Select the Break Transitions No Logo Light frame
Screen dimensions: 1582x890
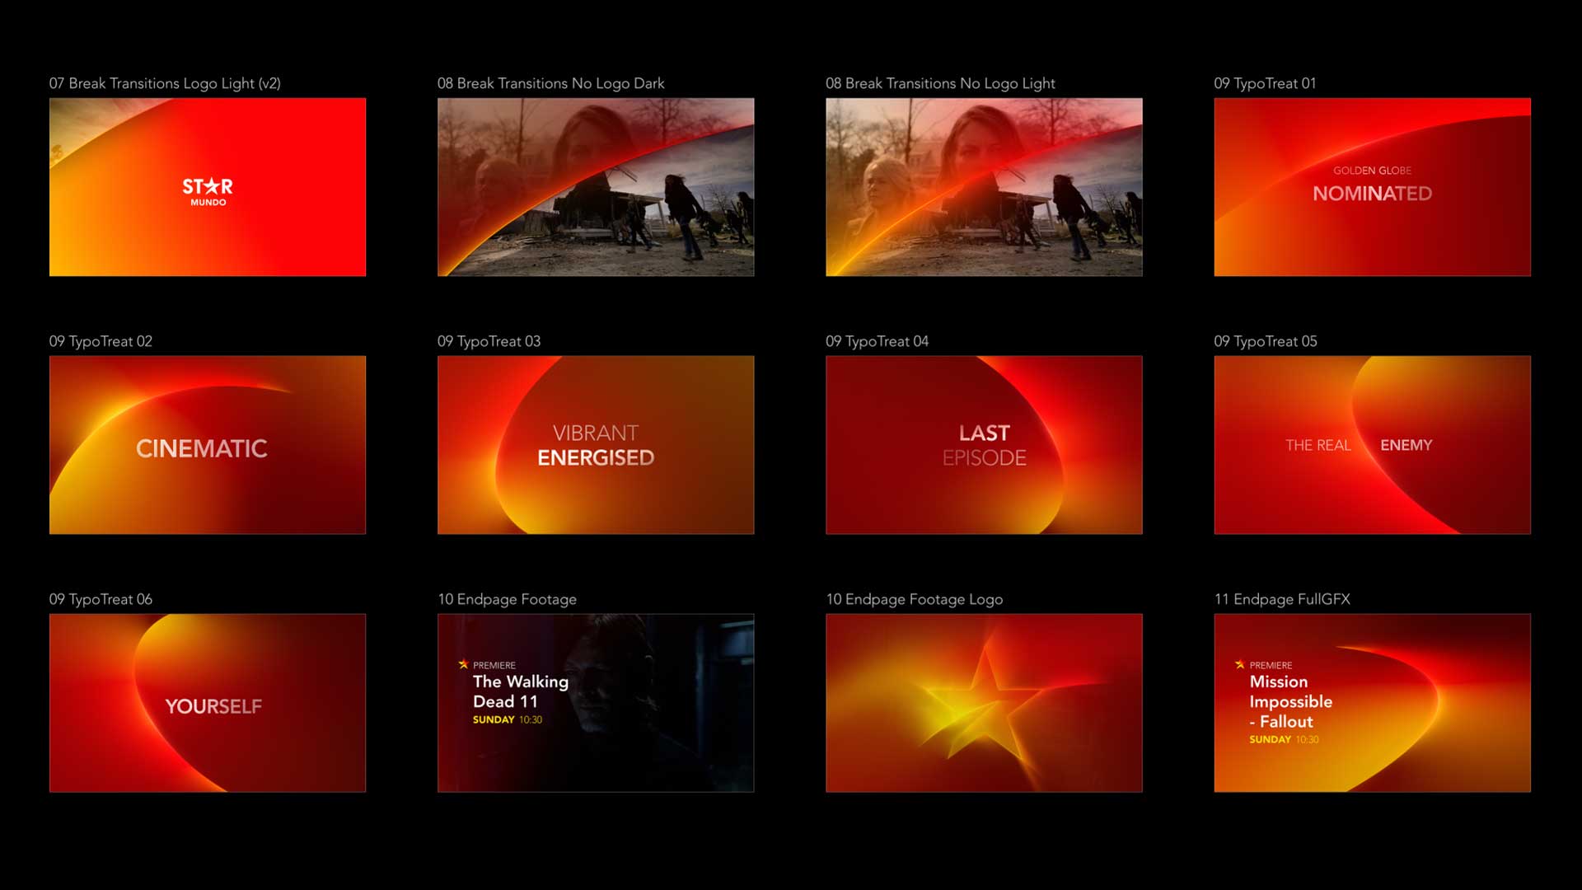coord(984,187)
